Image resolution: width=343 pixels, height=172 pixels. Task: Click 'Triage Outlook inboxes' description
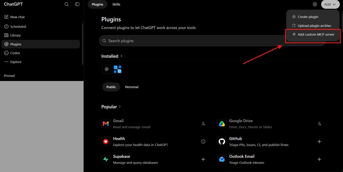pyautogui.click(x=247, y=163)
